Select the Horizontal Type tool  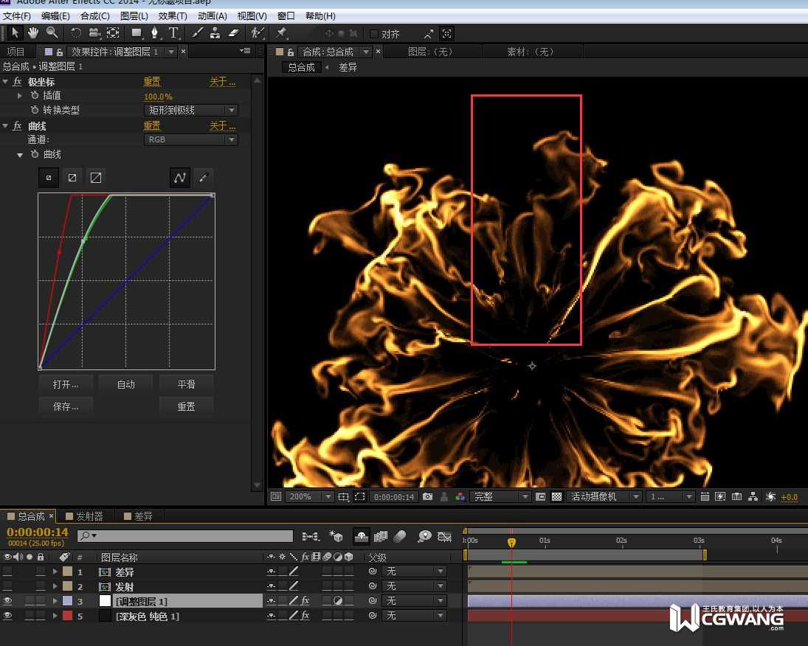click(x=173, y=32)
